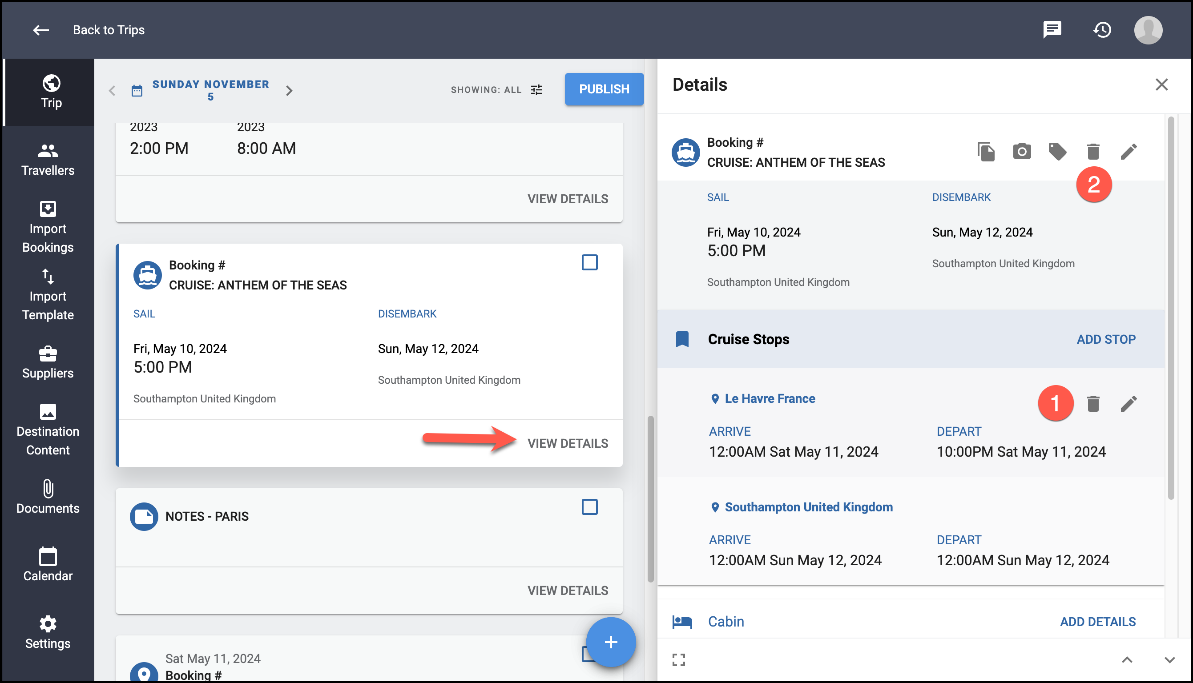Click the back arrow to Trips
The height and width of the screenshot is (683, 1193).
(x=41, y=30)
